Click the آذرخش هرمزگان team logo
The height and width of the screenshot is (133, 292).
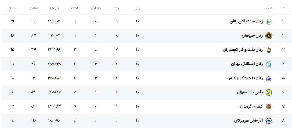[269, 121]
